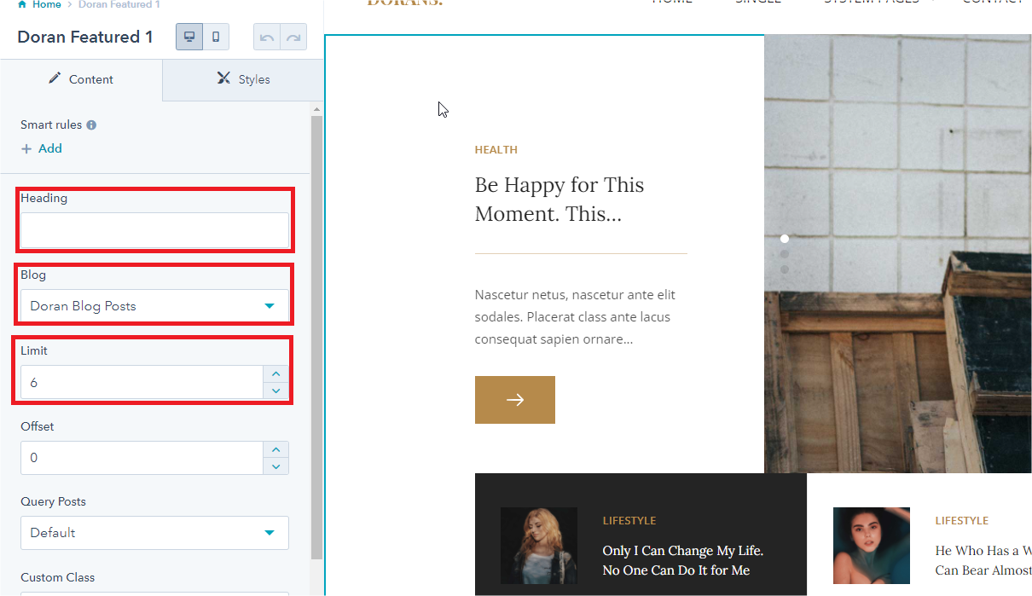1032x596 pixels.
Task: Open the Blog dropdown showing Doran Blog Posts
Action: click(154, 306)
